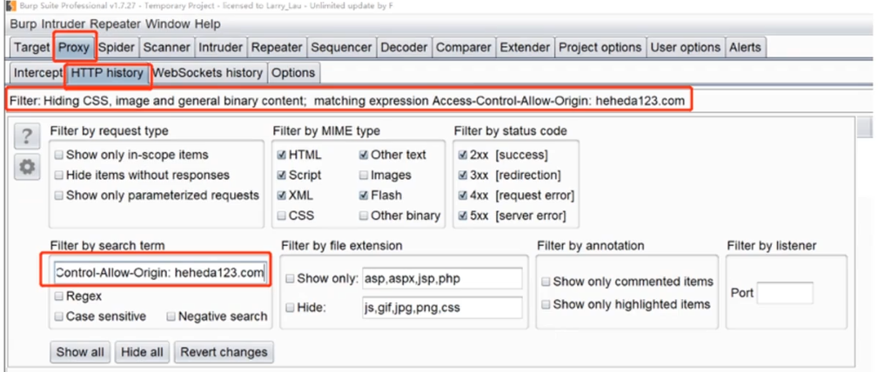Click the help question mark icon
The image size is (878, 372).
coord(27,137)
